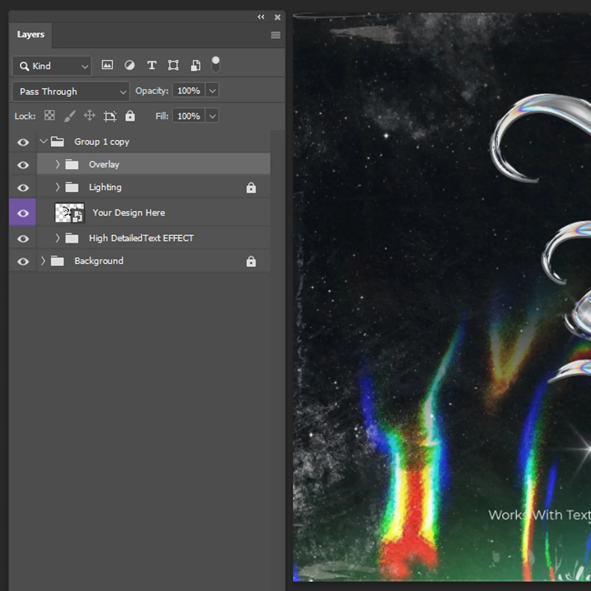591x591 pixels.
Task: Expand the Lighting group
Action: pyautogui.click(x=57, y=187)
